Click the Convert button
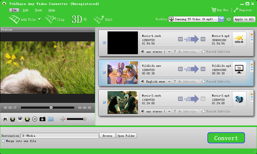Image resolution: width=257 pixels, height=154 pixels. tap(226, 138)
